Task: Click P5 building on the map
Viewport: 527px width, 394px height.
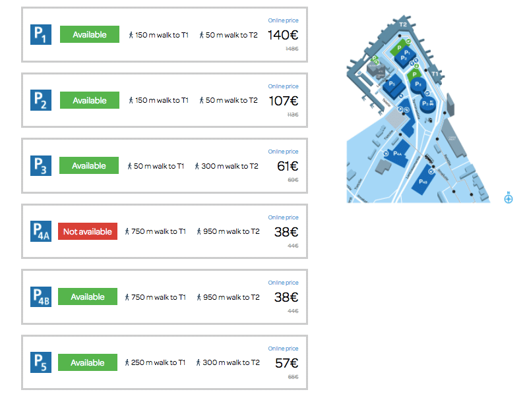Action: pyautogui.click(x=392, y=85)
